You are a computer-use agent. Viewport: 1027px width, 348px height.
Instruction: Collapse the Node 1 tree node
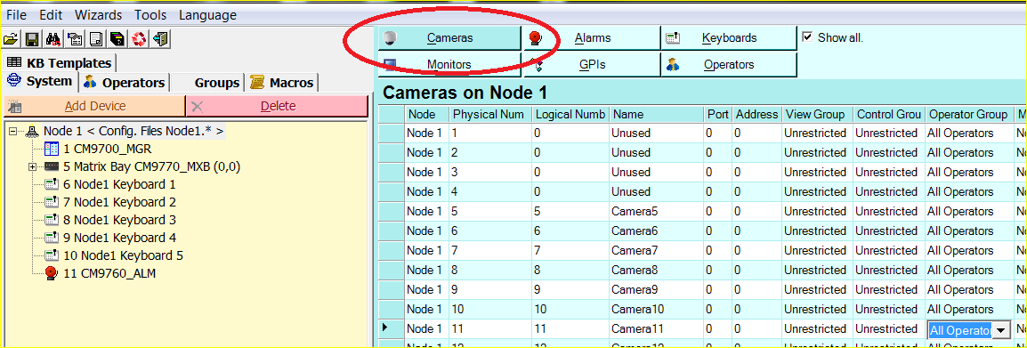[x=13, y=132]
